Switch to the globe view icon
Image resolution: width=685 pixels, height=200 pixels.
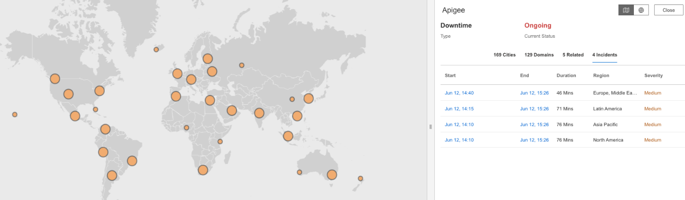[641, 10]
